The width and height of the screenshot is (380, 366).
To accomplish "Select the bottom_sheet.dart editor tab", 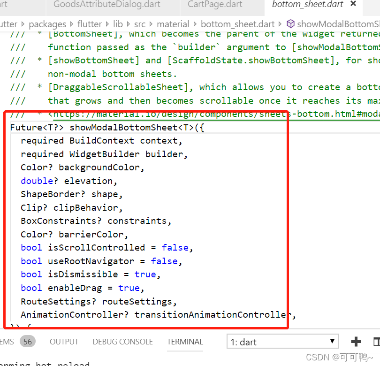I will pos(308,4).
